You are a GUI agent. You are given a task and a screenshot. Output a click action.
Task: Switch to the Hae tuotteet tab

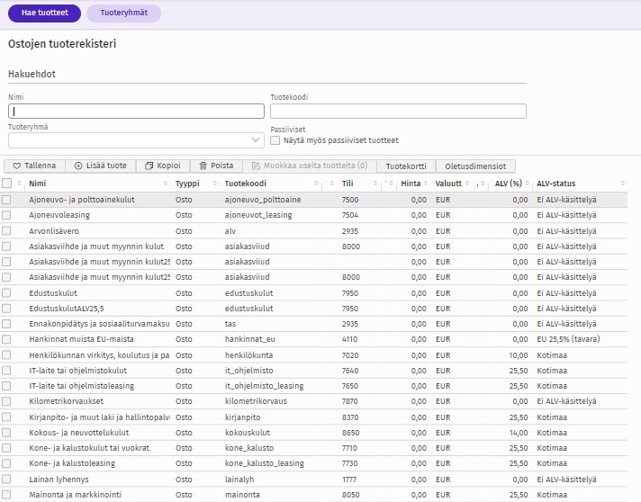pos(44,13)
